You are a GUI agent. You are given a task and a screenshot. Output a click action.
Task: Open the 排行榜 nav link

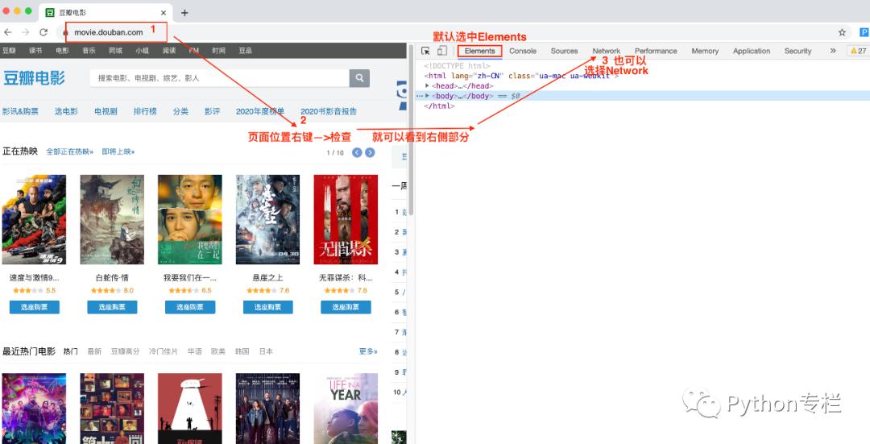[145, 111]
